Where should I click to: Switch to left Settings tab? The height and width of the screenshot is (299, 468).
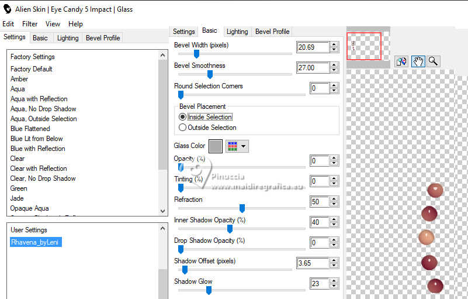click(x=15, y=37)
